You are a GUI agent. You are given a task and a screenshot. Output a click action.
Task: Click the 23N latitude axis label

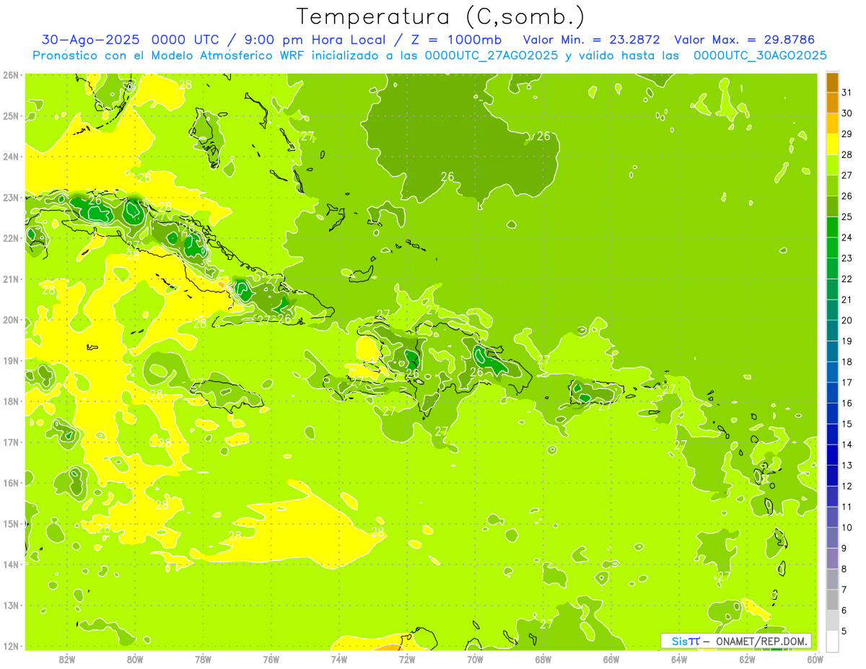pyautogui.click(x=10, y=198)
